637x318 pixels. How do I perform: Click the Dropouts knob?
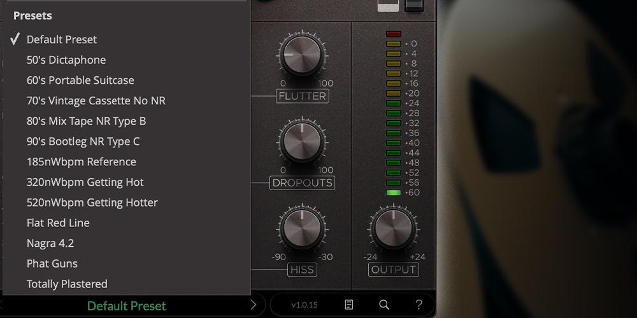coord(301,142)
